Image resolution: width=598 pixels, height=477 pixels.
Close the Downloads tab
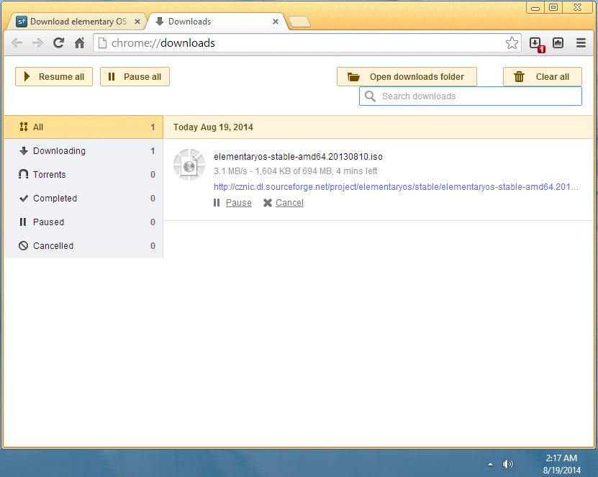[x=276, y=22]
